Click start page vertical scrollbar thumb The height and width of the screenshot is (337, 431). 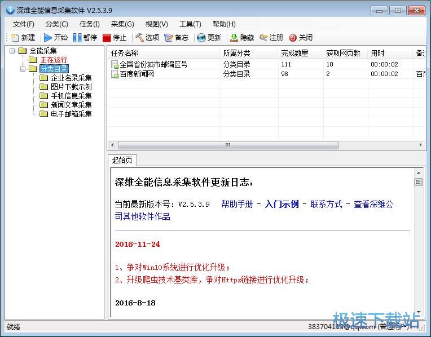coord(418,182)
